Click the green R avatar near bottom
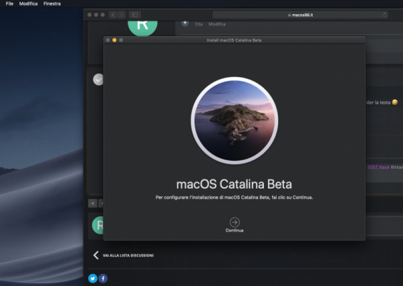The width and height of the screenshot is (403, 286). click(98, 225)
